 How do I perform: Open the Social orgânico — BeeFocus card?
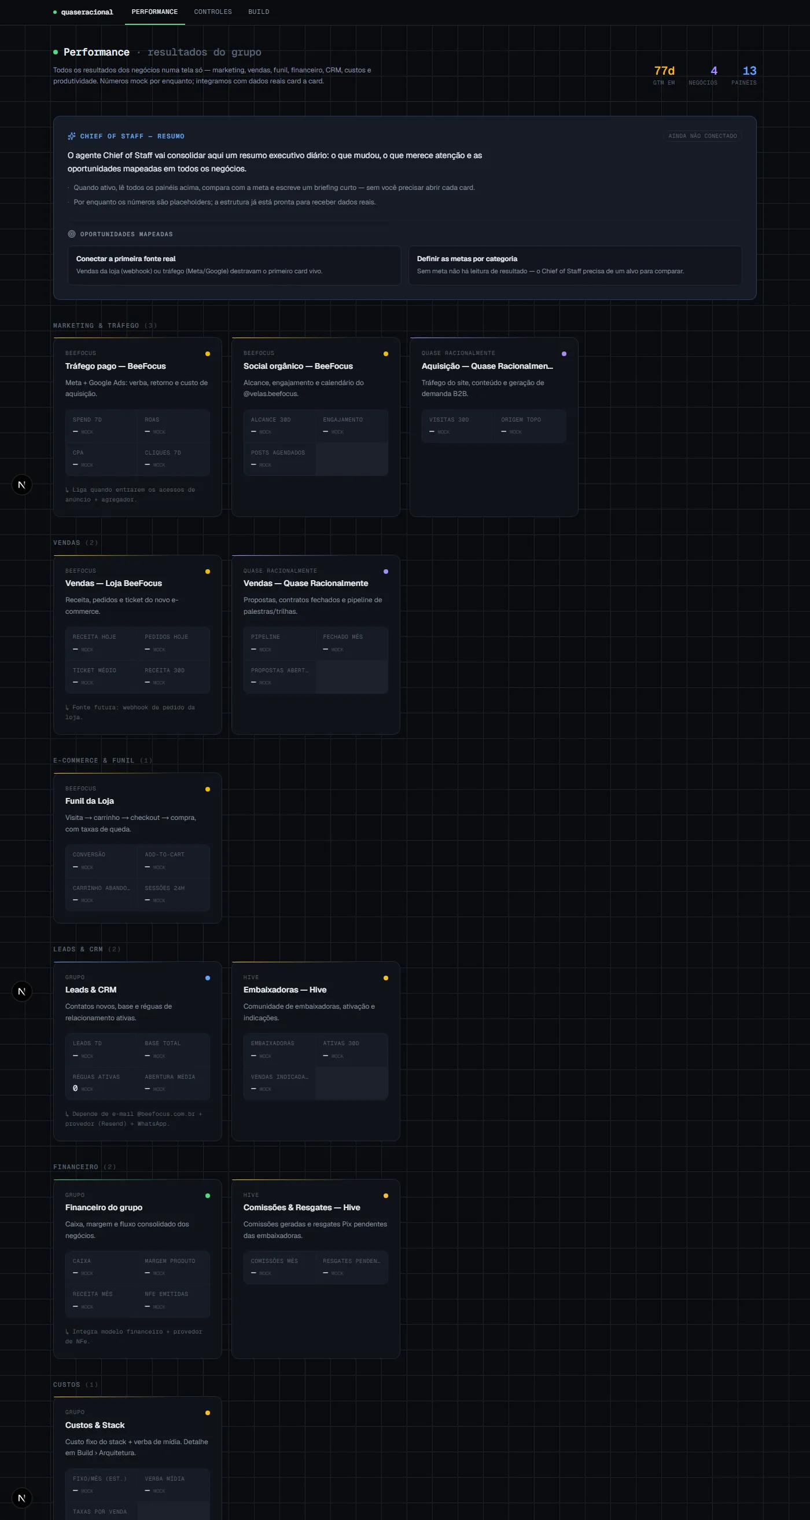tap(315, 427)
